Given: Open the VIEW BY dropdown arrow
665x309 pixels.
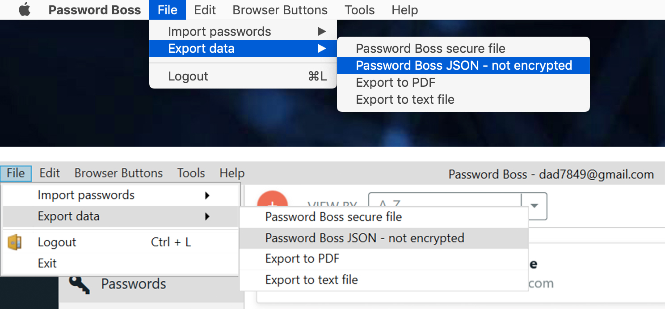Looking at the screenshot, I should (534, 206).
